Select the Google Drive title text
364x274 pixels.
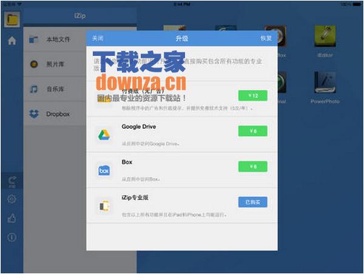pyautogui.click(x=139, y=126)
